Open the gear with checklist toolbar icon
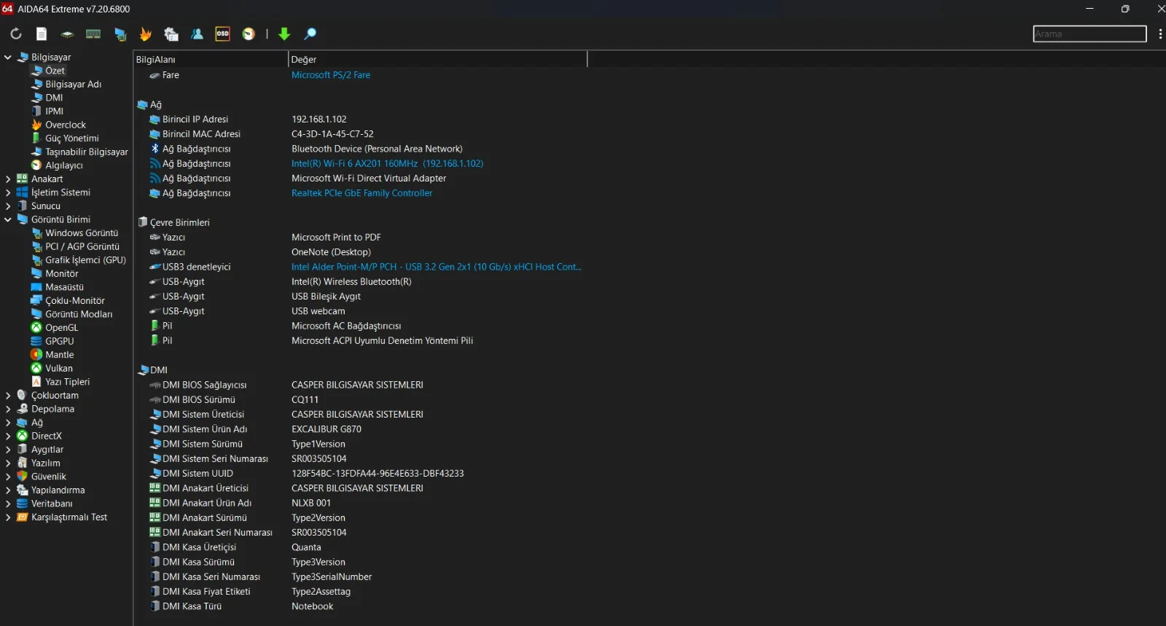 click(x=171, y=34)
